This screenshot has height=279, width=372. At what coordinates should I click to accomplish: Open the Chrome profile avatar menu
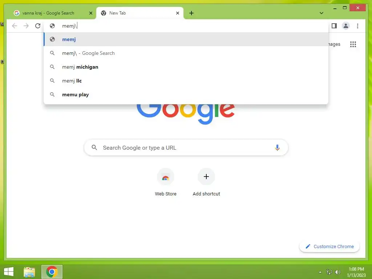pyautogui.click(x=346, y=26)
